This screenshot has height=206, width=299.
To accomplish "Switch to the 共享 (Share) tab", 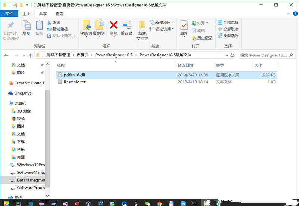I will click(43, 14).
